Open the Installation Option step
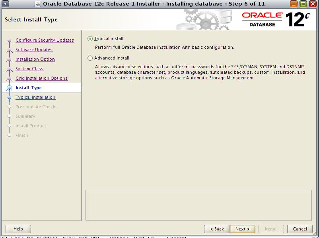 tap(35, 59)
